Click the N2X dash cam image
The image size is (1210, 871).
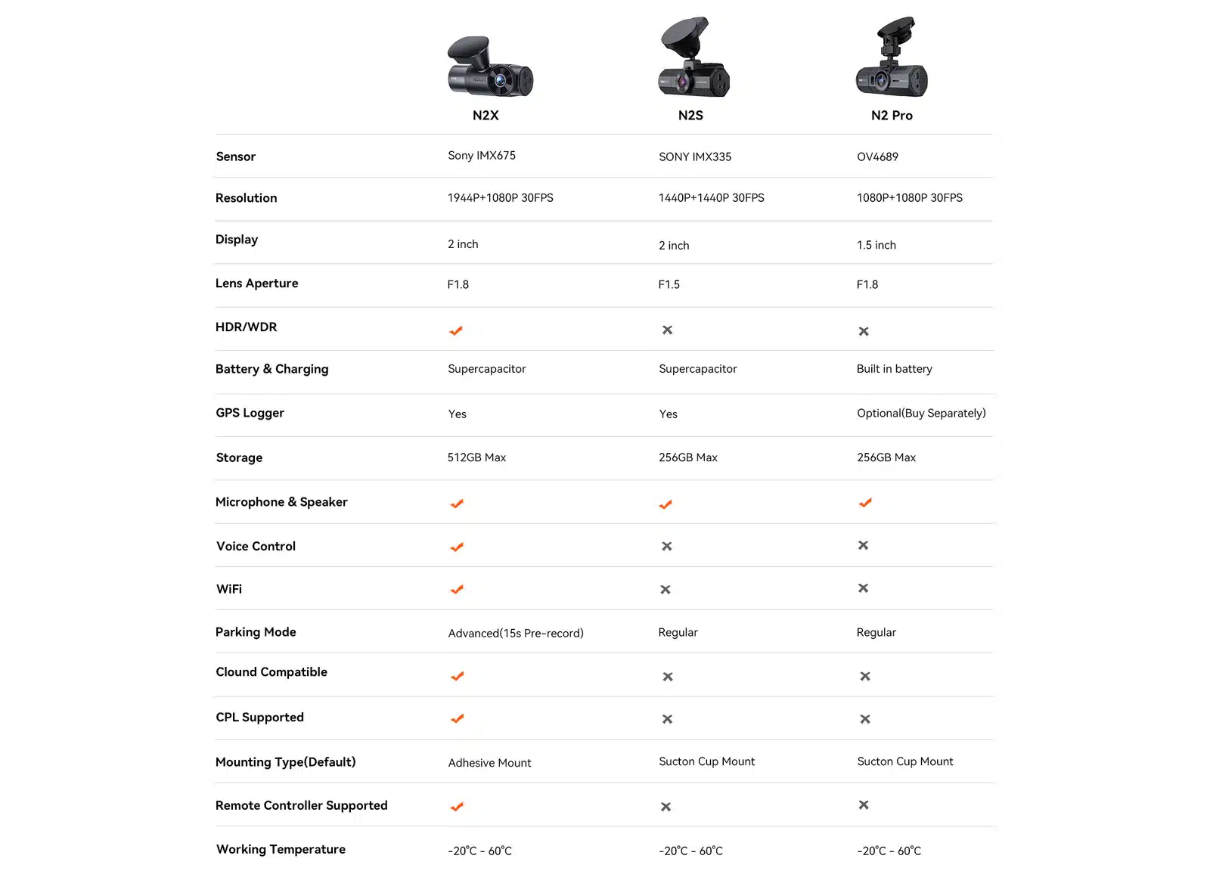pyautogui.click(x=490, y=68)
